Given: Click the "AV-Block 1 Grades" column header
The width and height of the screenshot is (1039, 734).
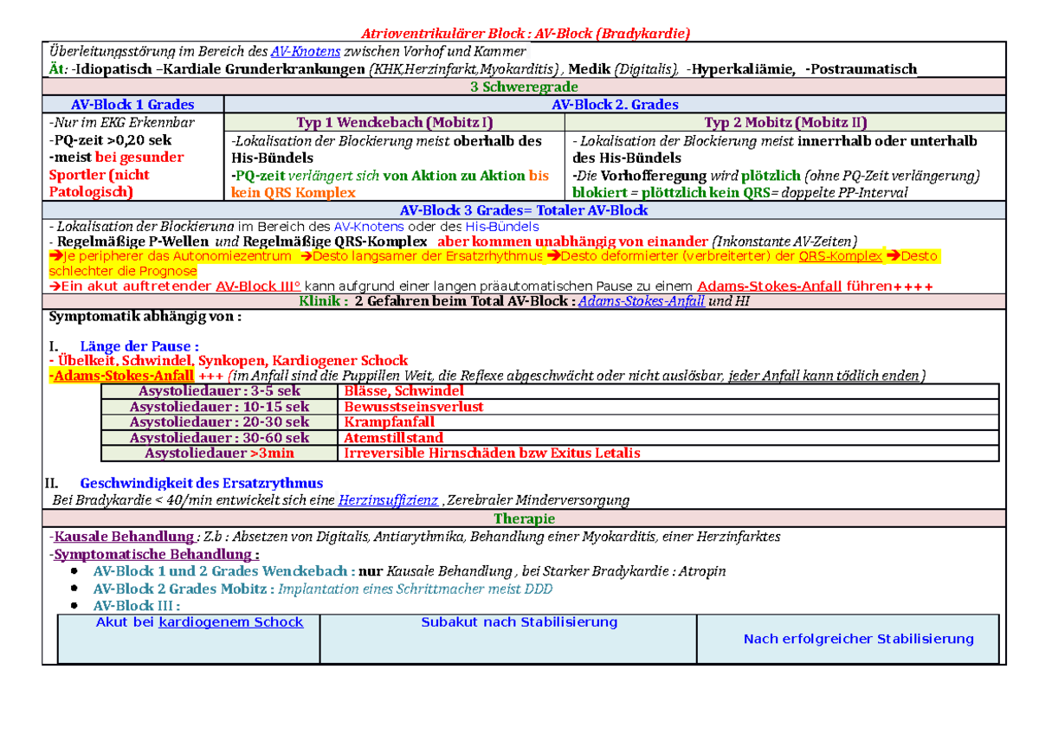Looking at the screenshot, I should 132,105.
